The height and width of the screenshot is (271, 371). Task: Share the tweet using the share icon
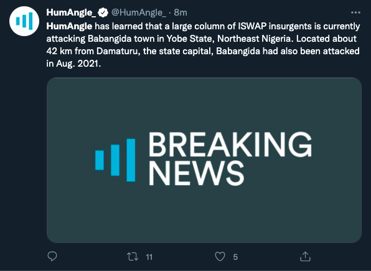(x=305, y=256)
